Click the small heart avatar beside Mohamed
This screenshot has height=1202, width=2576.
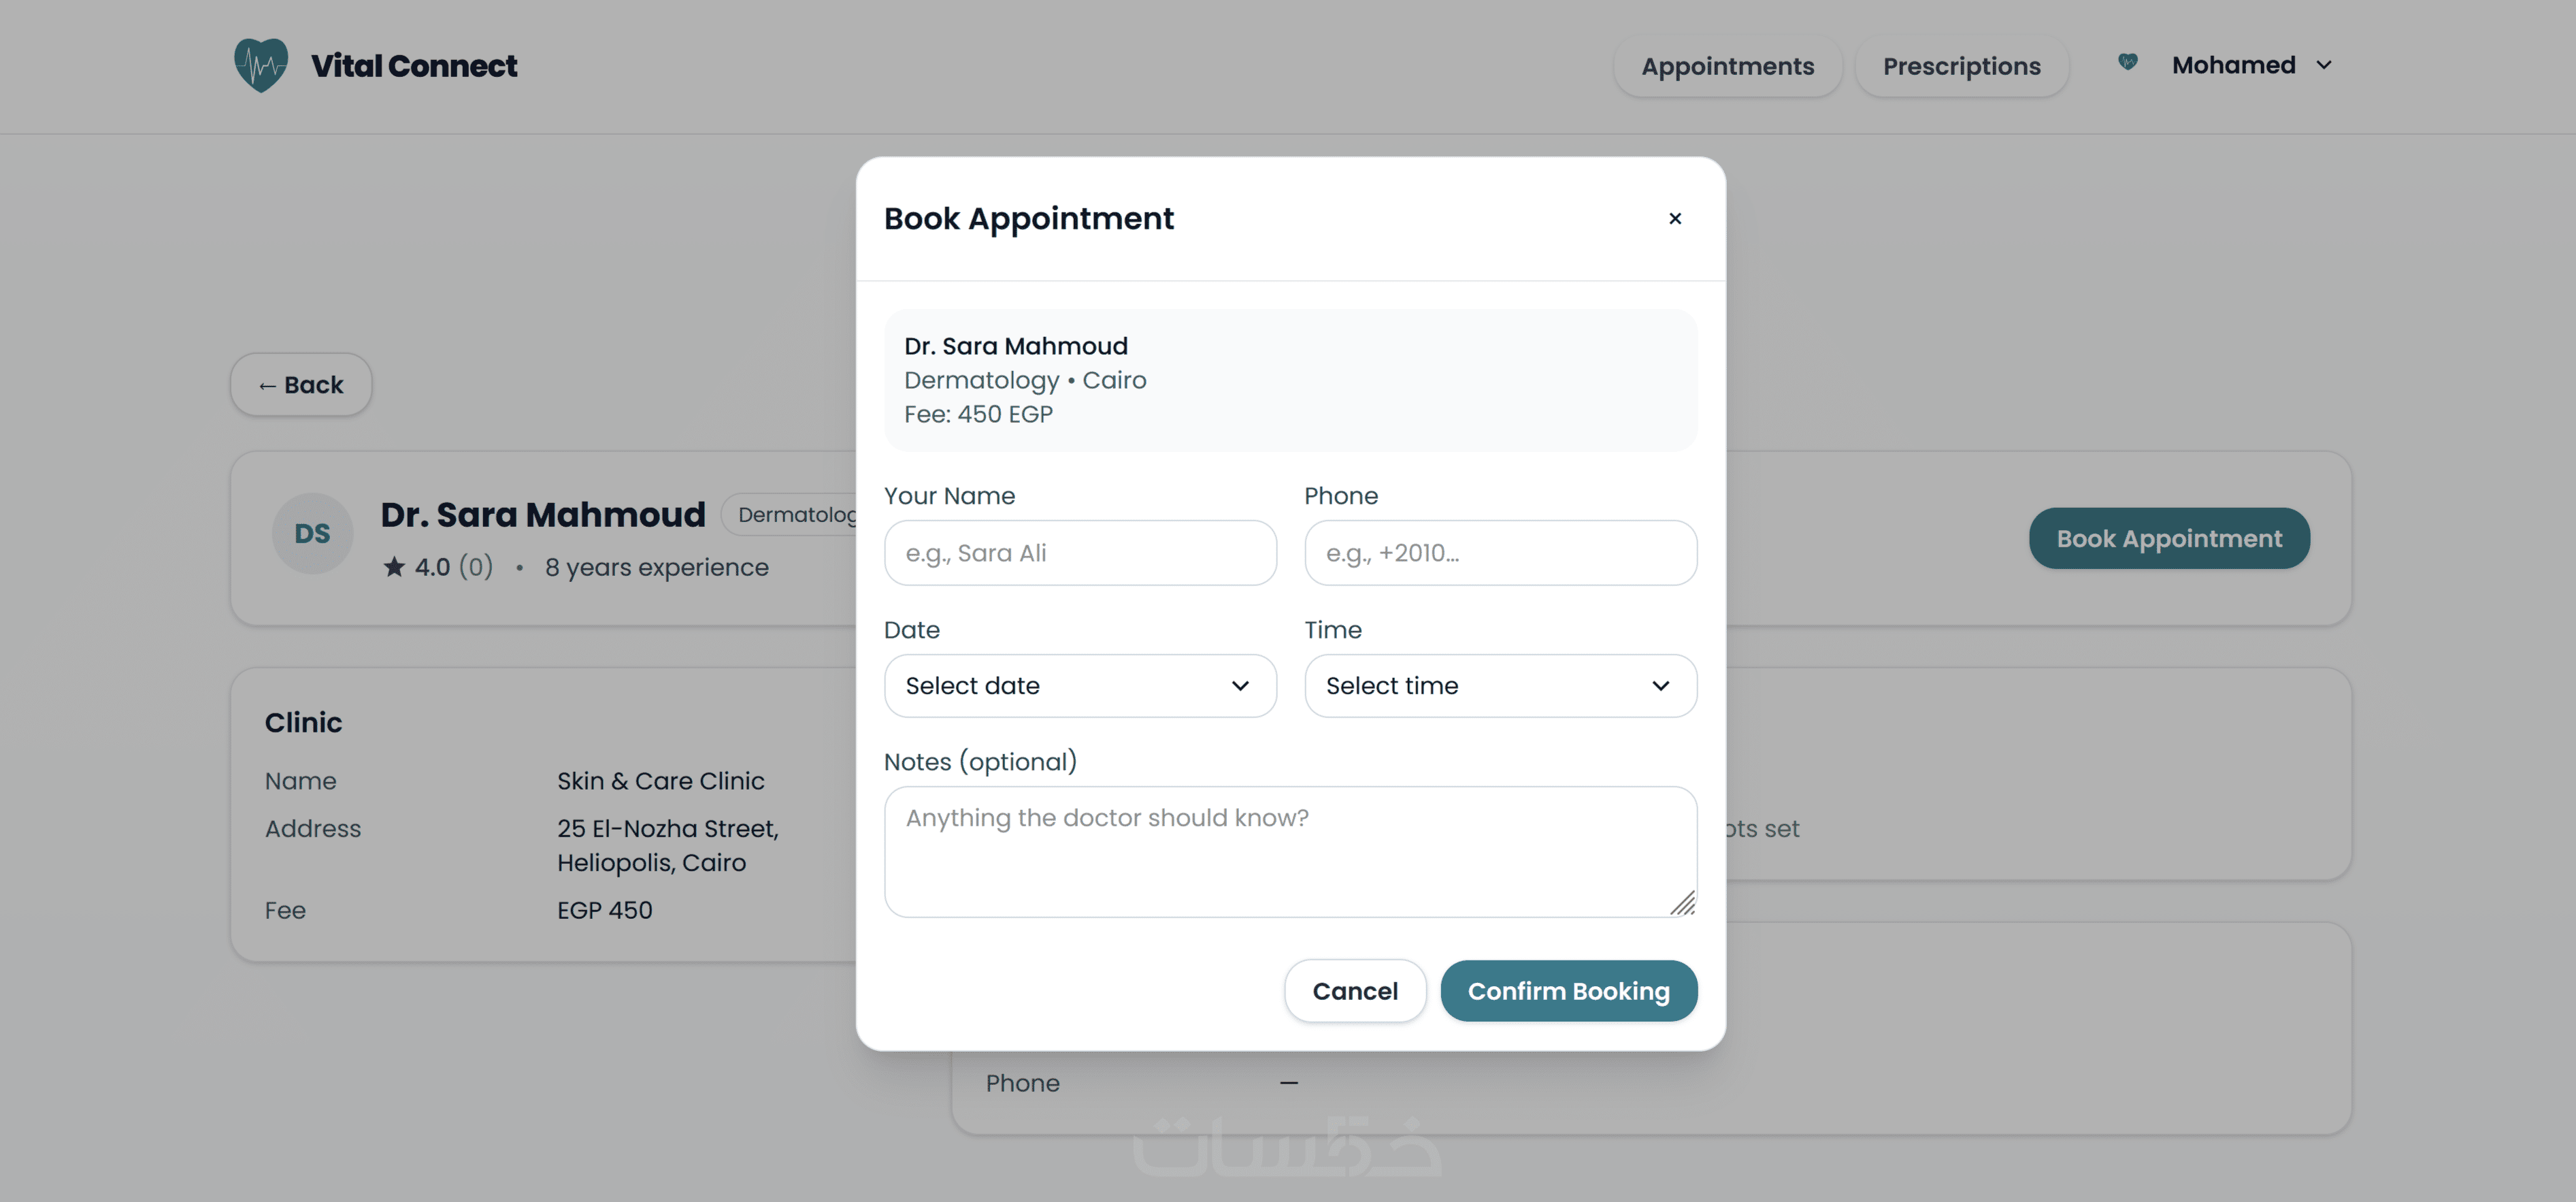coord(2127,63)
